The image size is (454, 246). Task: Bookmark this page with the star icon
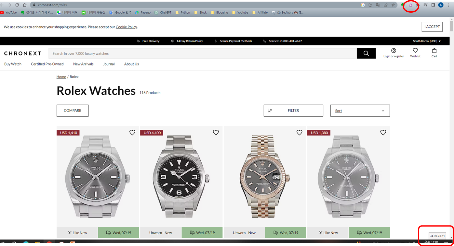point(393,5)
